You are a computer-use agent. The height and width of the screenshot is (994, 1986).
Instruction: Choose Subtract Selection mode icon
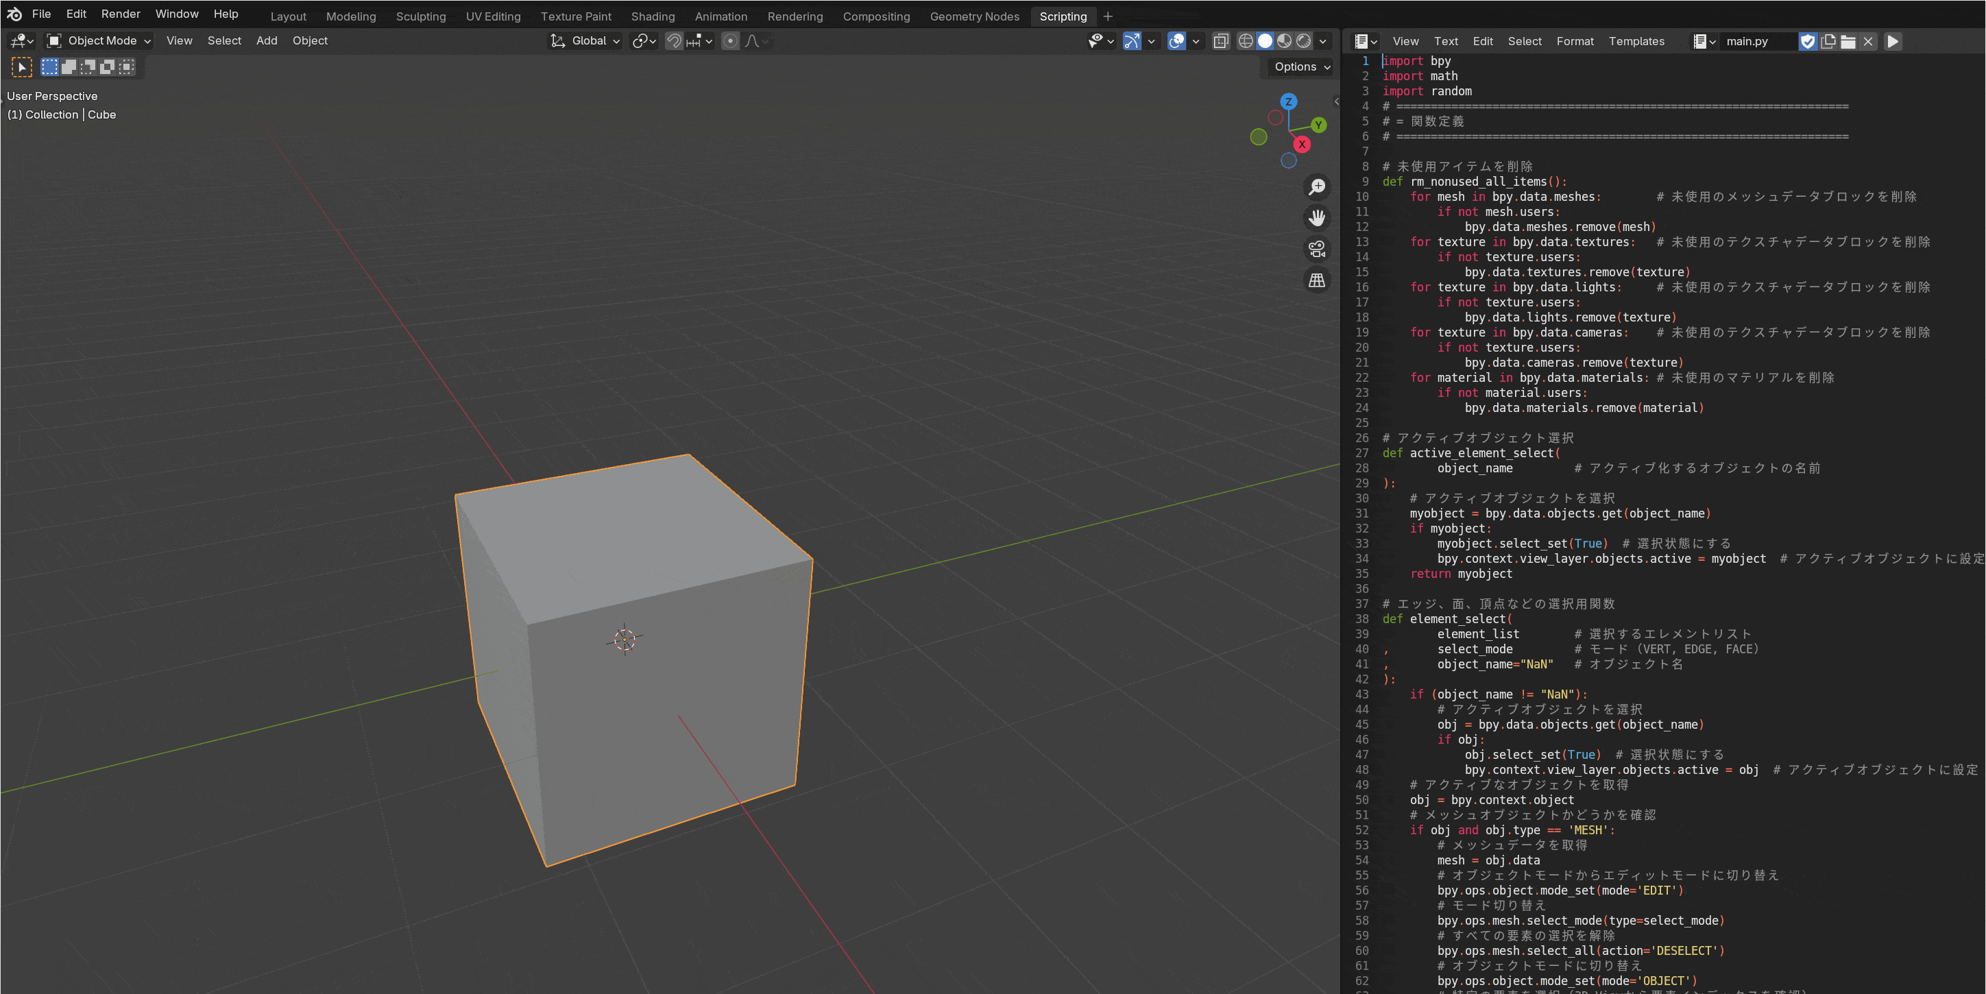tap(88, 67)
